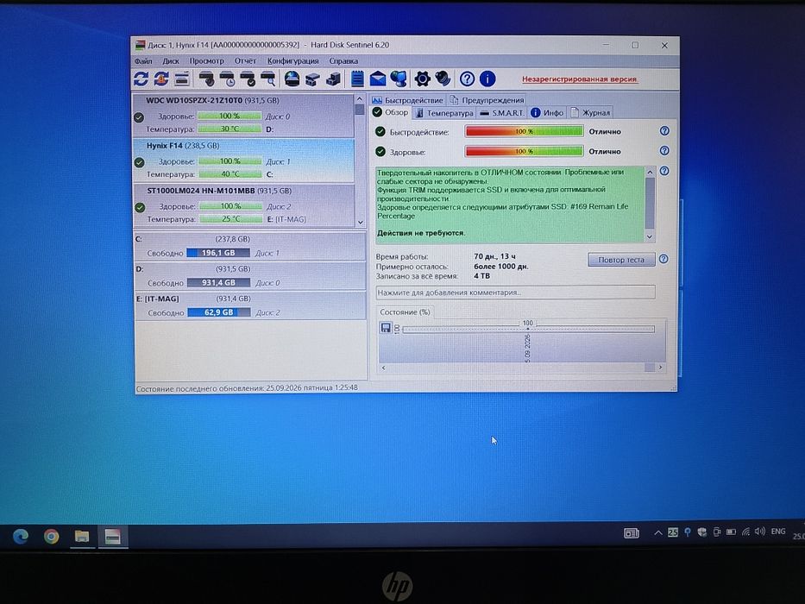Switch to the Предупреждения tab

point(487,100)
